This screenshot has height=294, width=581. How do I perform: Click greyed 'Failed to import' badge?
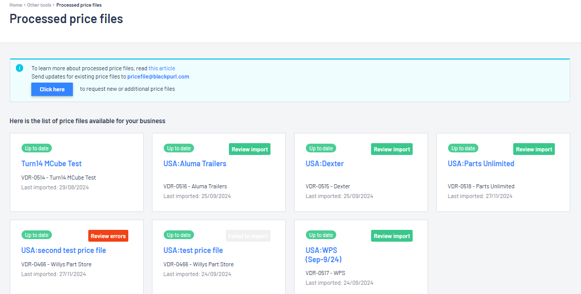click(x=248, y=236)
